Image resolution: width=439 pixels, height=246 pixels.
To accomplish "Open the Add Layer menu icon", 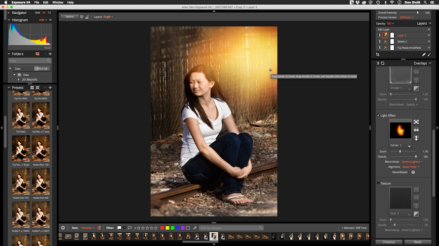I will click(429, 30).
